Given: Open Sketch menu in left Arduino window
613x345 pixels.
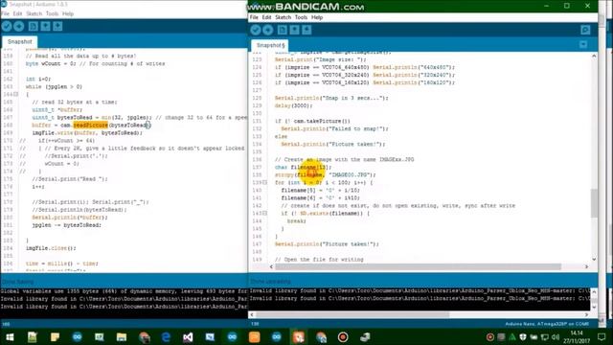Looking at the screenshot, I should tap(34, 13).
